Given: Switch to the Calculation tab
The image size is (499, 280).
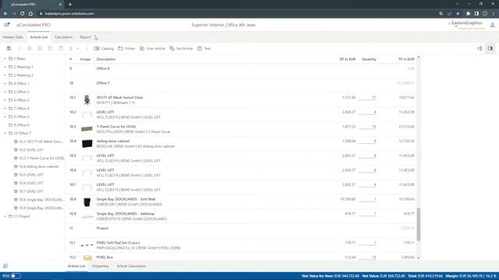Looking at the screenshot, I should coord(64,37).
